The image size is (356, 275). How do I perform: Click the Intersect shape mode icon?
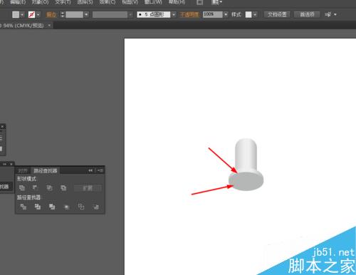[x=49, y=188]
